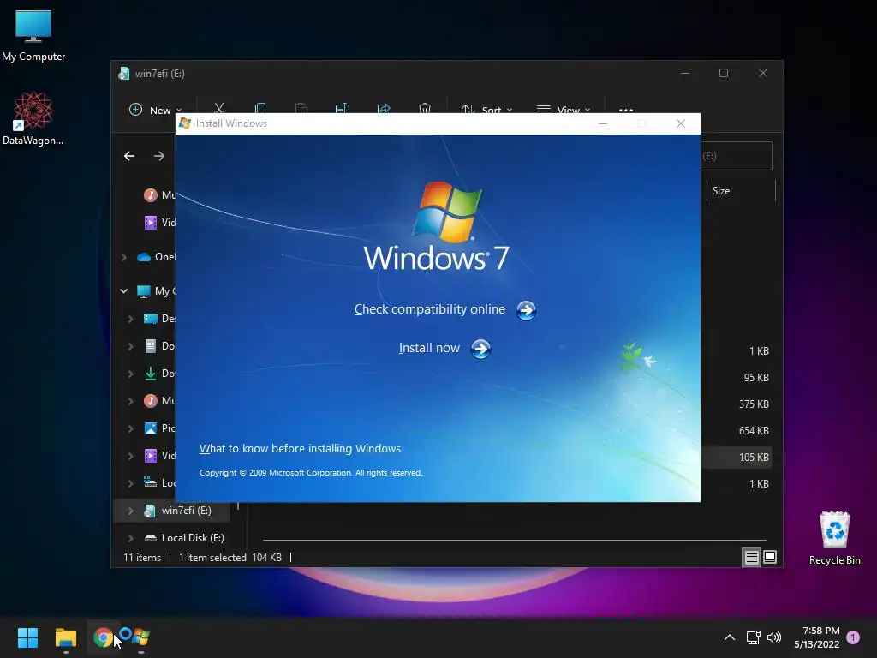Expand the Pictures tree node

pos(131,428)
